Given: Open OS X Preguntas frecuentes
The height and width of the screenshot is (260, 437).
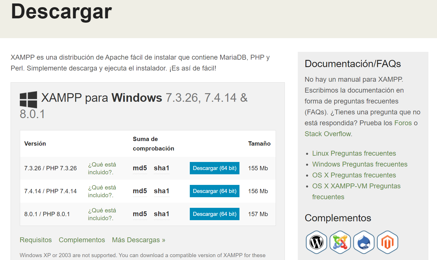Looking at the screenshot, I should 354,175.
